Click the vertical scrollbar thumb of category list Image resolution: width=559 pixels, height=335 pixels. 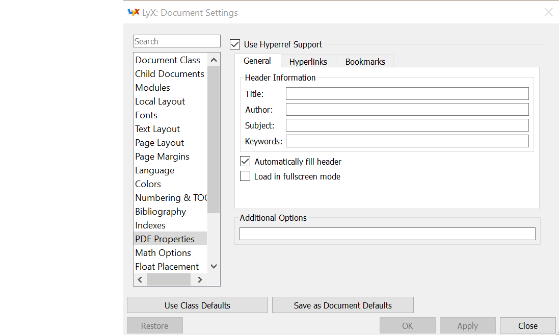tap(214, 139)
